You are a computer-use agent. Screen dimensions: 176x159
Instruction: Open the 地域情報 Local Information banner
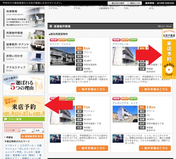24,18
